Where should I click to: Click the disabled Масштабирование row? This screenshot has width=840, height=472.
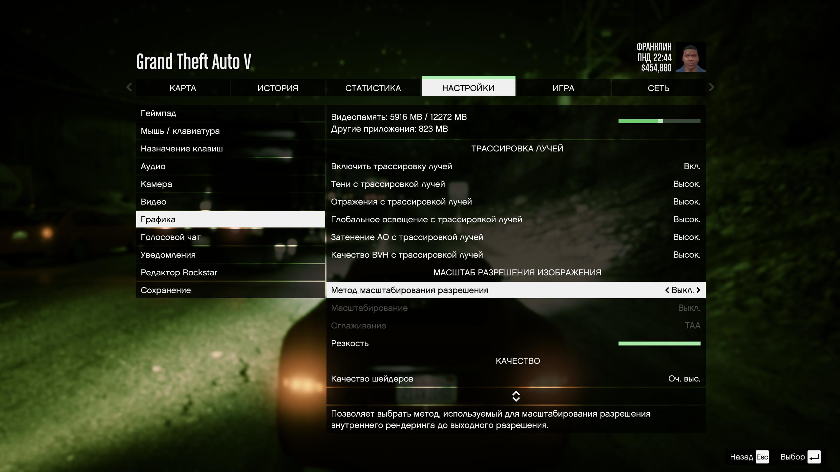click(x=516, y=308)
